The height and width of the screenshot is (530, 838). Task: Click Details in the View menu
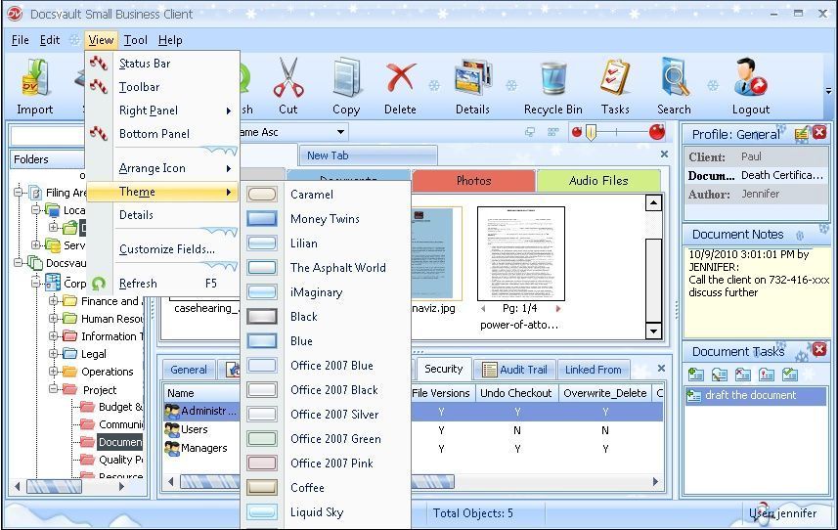point(162,215)
